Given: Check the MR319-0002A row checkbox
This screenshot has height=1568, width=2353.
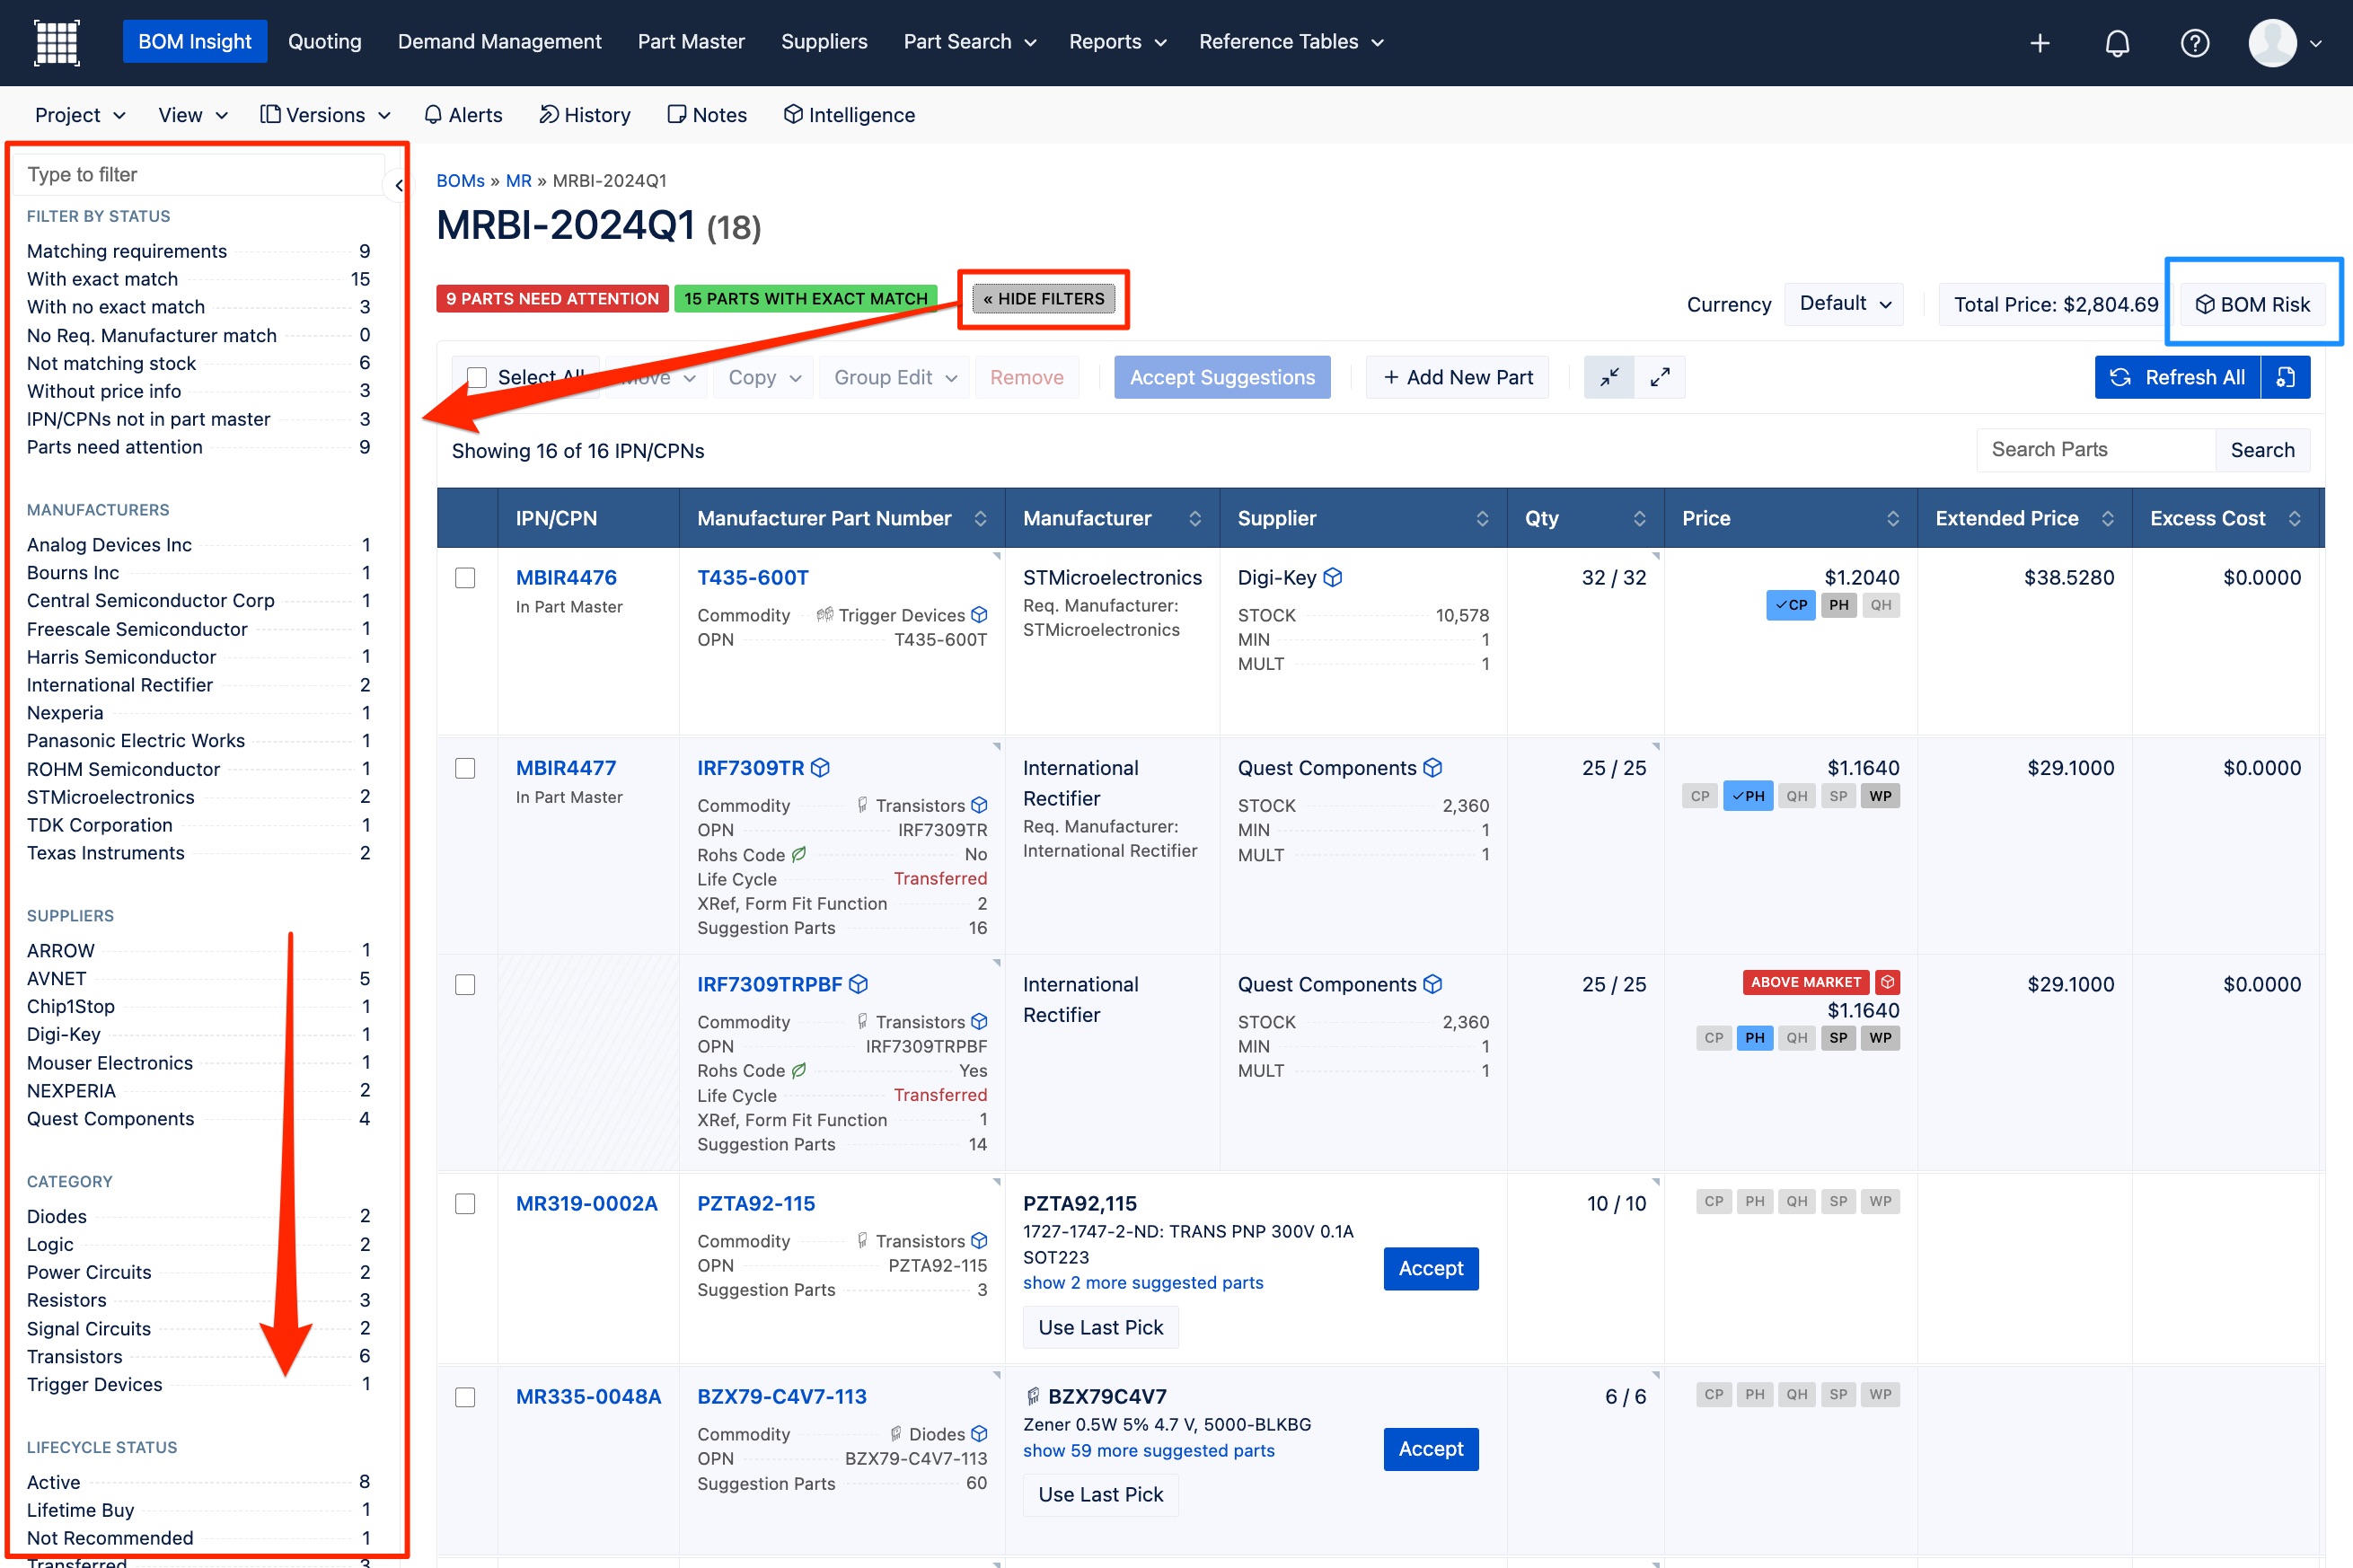Looking at the screenshot, I should coord(465,1203).
